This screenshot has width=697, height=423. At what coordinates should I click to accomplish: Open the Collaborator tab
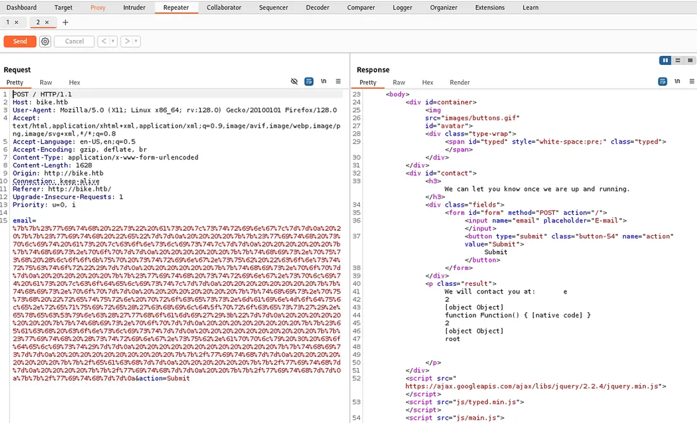224,7
